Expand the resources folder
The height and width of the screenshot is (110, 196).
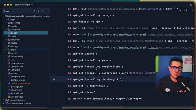(x=6, y=40)
